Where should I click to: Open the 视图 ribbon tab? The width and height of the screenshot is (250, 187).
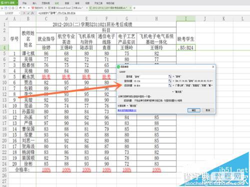click(x=87, y=3)
